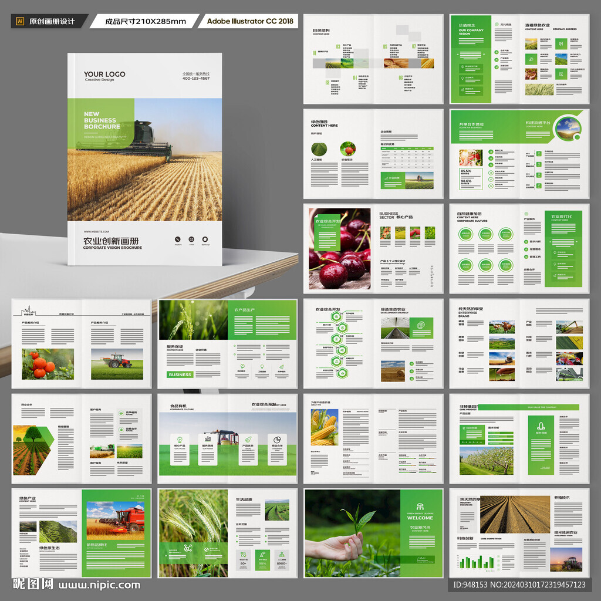Click the 绿色田园 CONTENT HERE heading
Image resolution: width=601 pixels, height=601 pixels.
click(324, 123)
